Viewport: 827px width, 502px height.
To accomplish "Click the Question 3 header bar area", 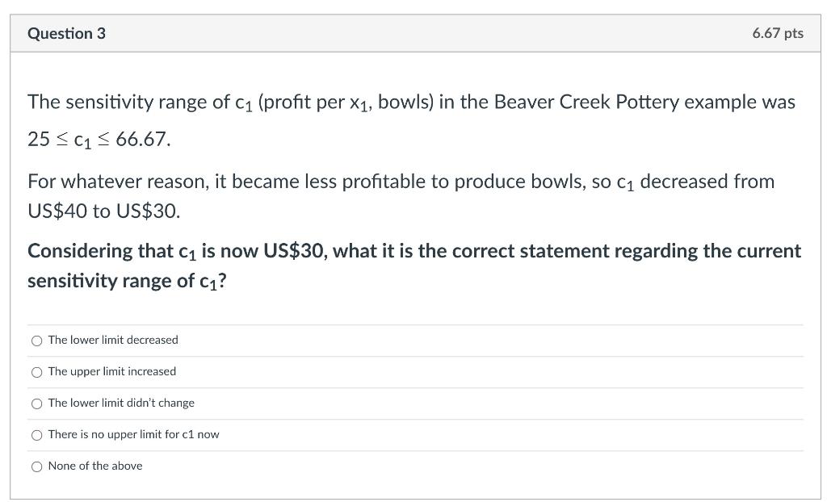I will pos(413,34).
